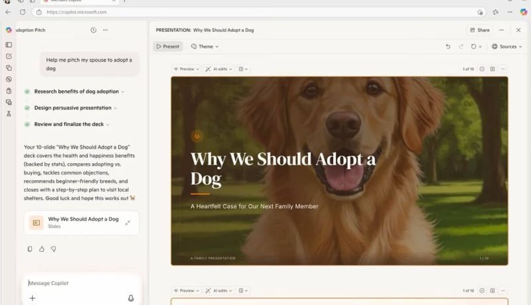
Task: Open the shopping bag sidebar icon
Action: click(x=9, y=91)
